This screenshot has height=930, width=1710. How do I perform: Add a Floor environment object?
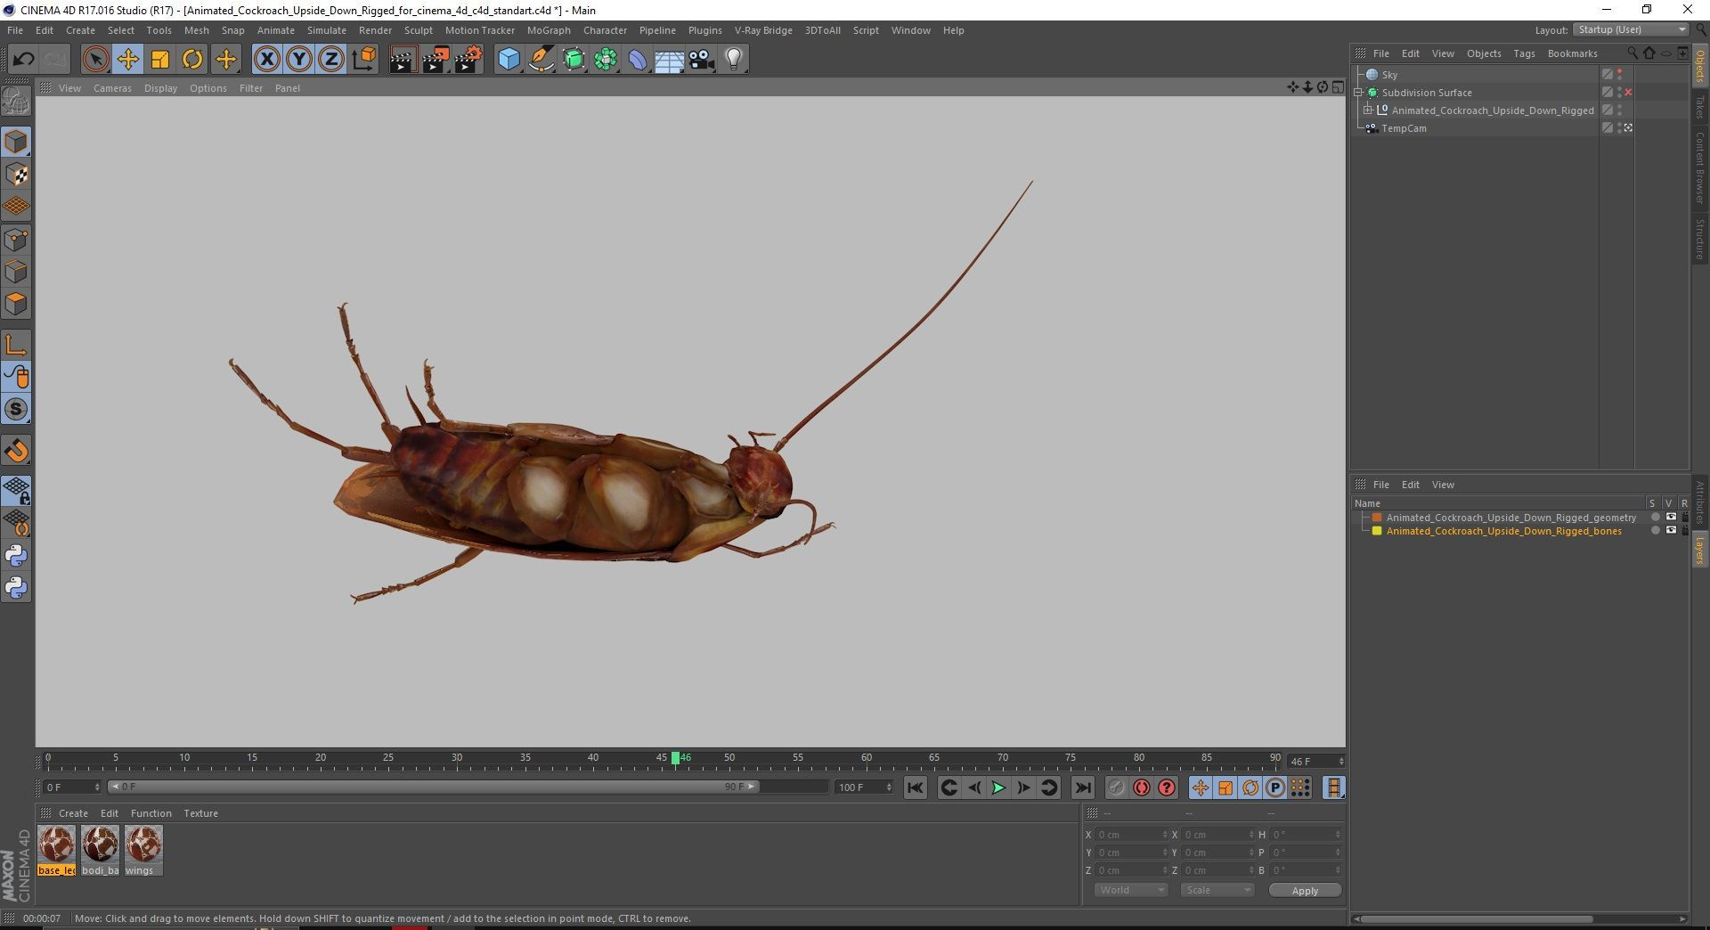click(669, 60)
